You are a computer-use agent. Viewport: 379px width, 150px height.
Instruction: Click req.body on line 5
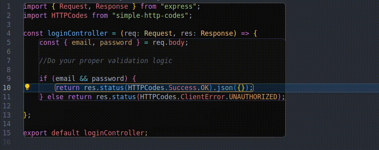[168, 42]
